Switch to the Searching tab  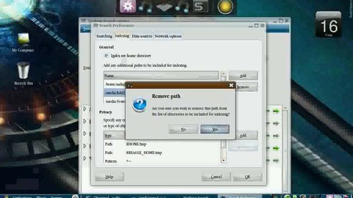[104, 36]
